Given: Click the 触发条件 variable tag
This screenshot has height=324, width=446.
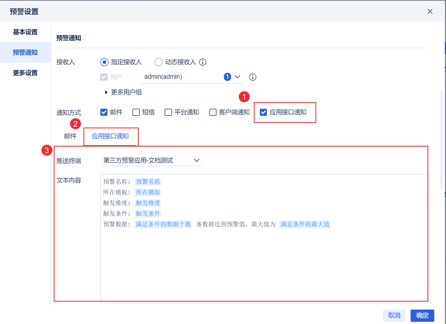Looking at the screenshot, I should (148, 214).
